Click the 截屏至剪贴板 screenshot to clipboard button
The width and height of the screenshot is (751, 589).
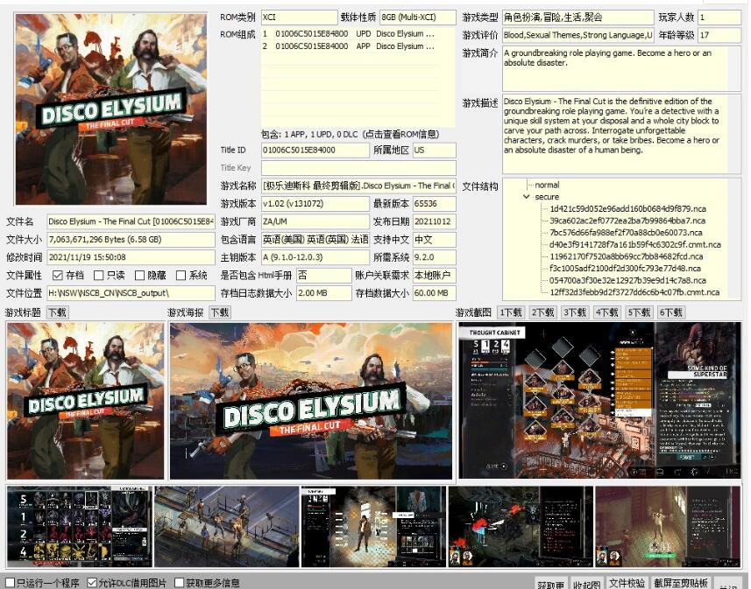(681, 582)
